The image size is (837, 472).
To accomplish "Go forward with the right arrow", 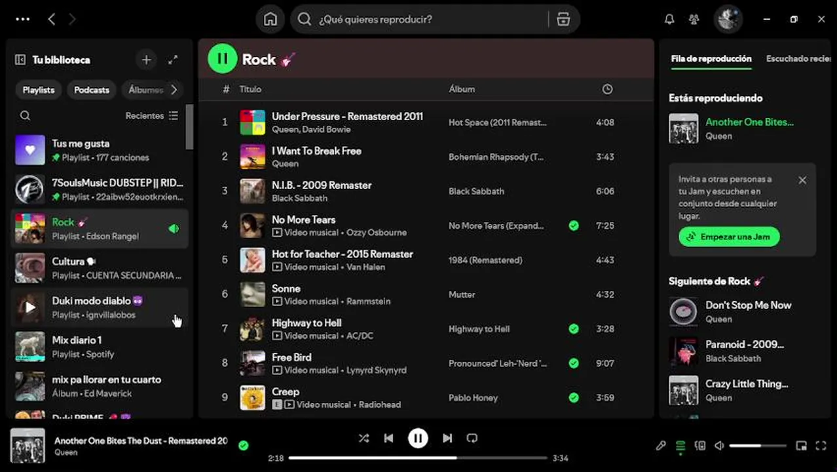I will point(72,19).
